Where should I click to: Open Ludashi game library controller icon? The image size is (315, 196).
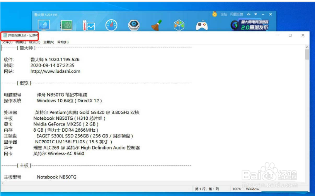click(202, 25)
